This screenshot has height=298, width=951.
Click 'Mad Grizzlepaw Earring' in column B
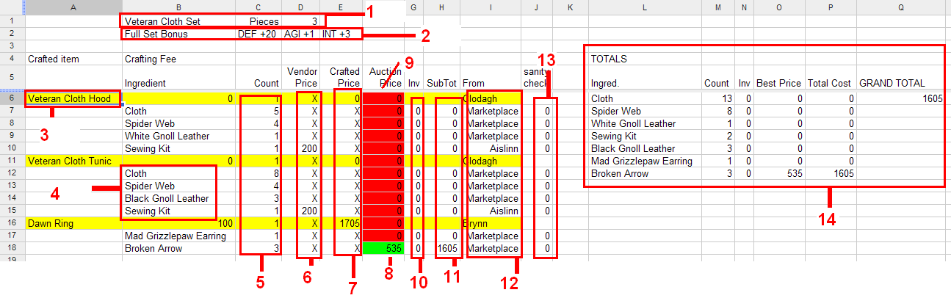pos(179,236)
